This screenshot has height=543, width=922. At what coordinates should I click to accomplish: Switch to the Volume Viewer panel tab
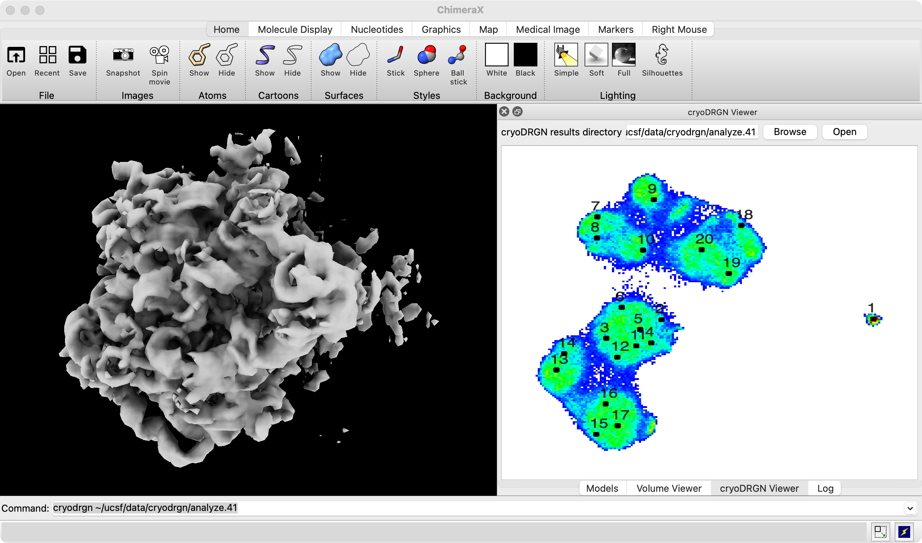pyautogui.click(x=668, y=488)
